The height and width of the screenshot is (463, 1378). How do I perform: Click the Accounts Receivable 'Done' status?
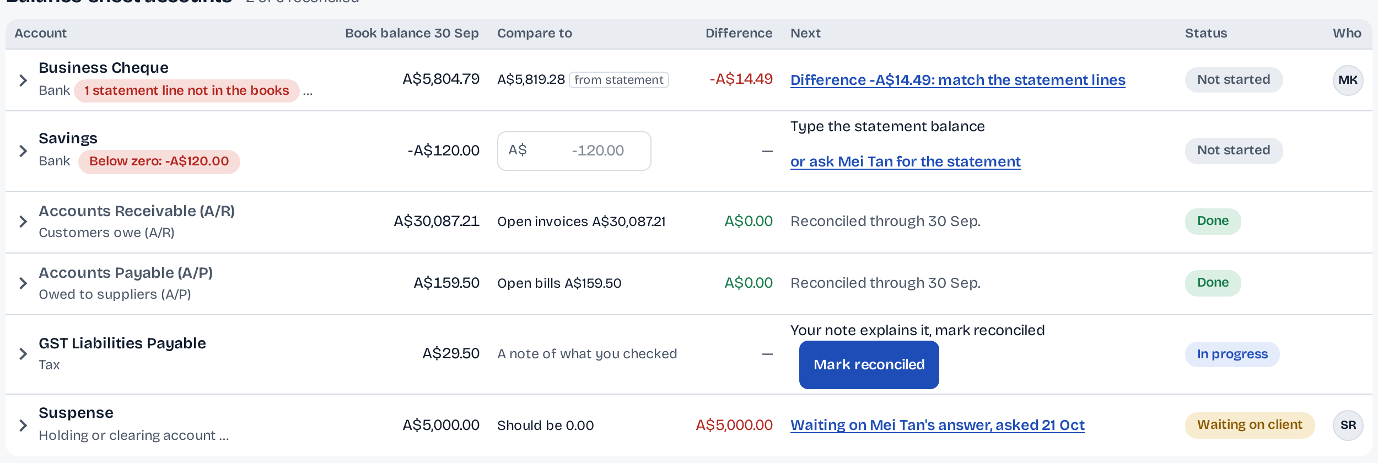[x=1213, y=221]
